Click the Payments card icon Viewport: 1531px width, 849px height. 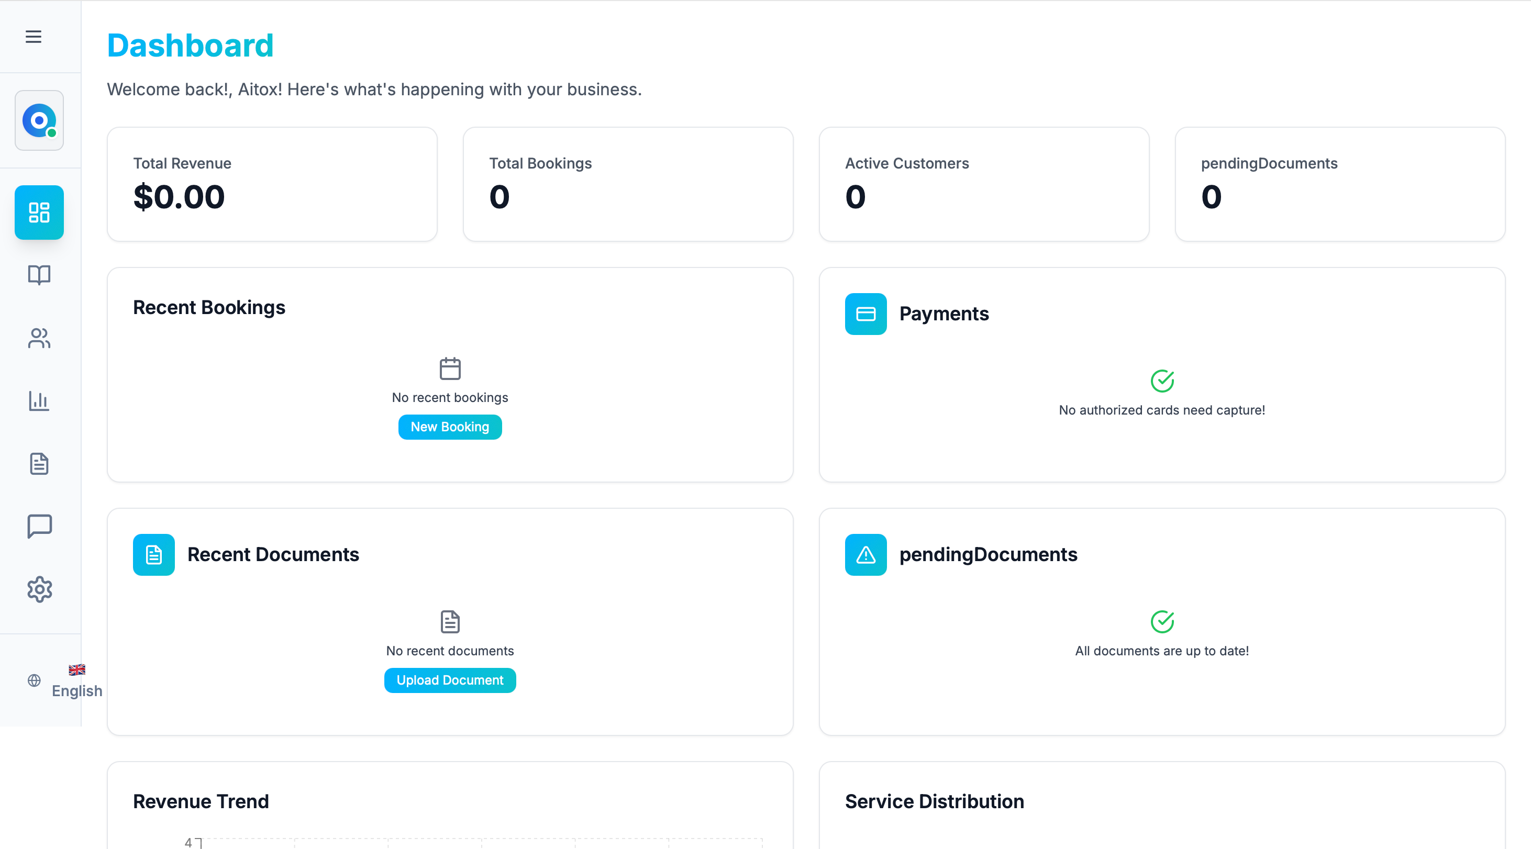[x=866, y=314]
